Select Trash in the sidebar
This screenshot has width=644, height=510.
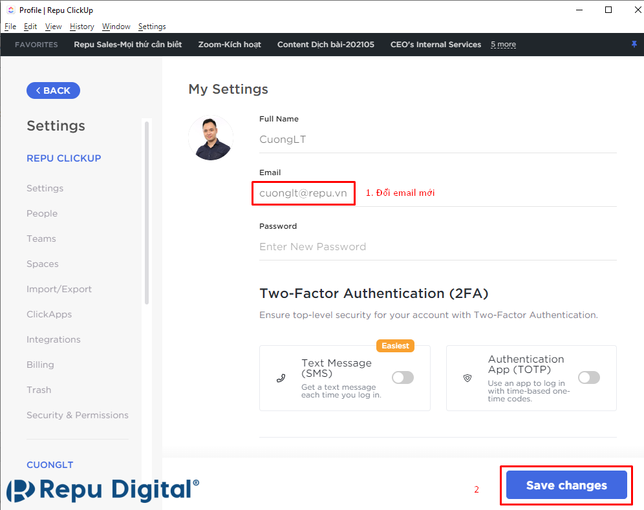(x=39, y=390)
